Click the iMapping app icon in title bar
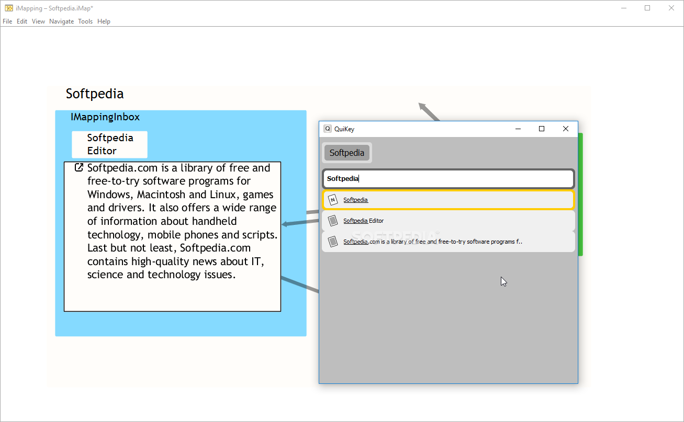Screen dimensions: 684x422 [9, 8]
